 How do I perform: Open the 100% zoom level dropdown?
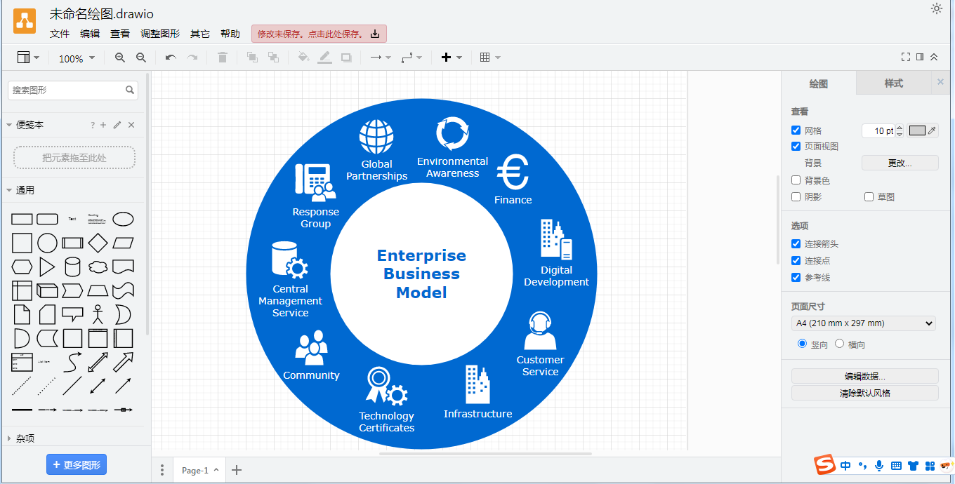pyautogui.click(x=77, y=58)
